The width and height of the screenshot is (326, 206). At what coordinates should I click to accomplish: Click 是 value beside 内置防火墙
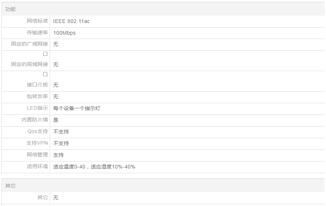pyautogui.click(x=56, y=120)
